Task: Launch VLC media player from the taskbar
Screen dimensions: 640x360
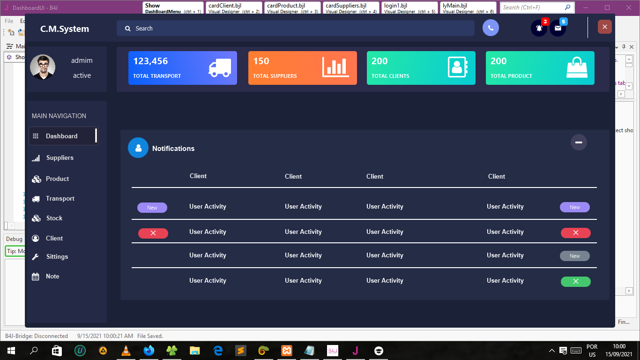Action: click(126, 351)
